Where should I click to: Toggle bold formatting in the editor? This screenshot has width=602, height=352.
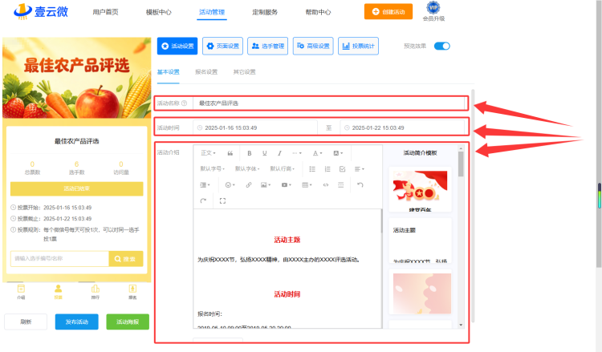249,153
